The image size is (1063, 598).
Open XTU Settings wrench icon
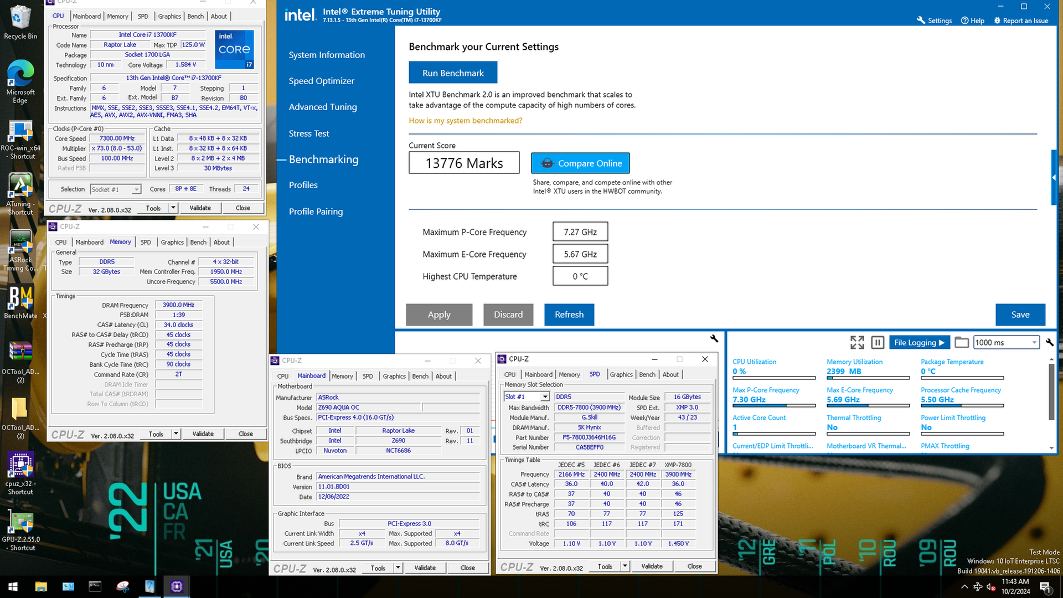[x=921, y=20]
